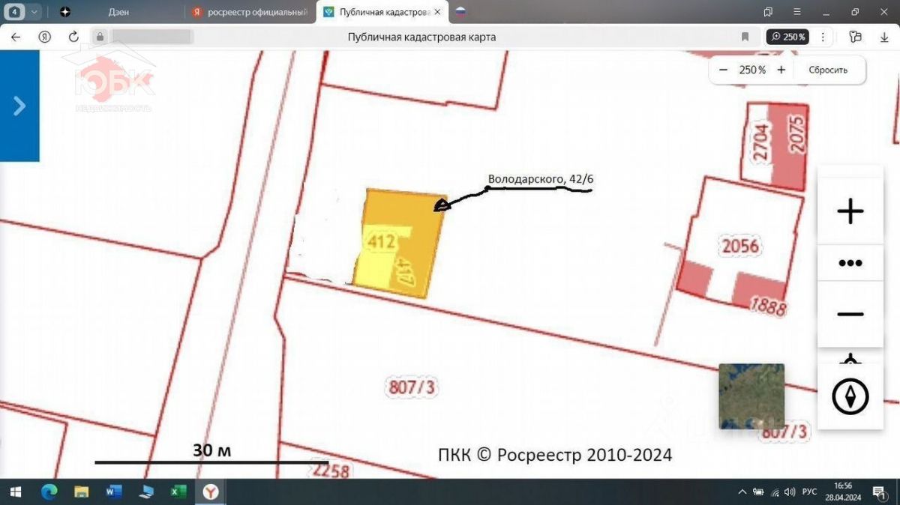The height and width of the screenshot is (505, 900).
Task: Open the browser downloads icon
Action: 884,37
